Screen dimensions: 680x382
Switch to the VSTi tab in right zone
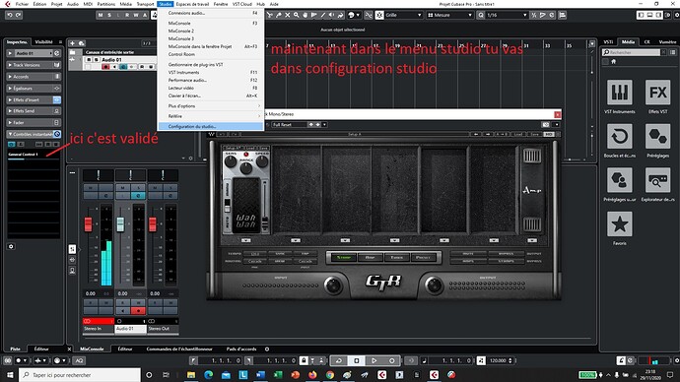click(608, 42)
